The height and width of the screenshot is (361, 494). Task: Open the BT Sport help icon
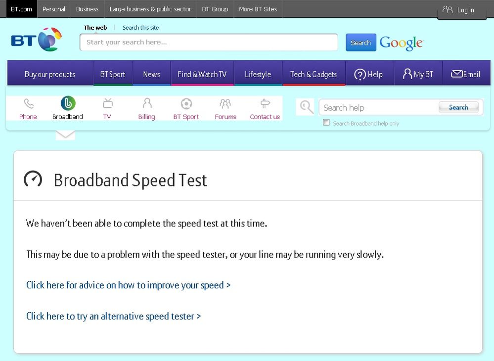[186, 104]
